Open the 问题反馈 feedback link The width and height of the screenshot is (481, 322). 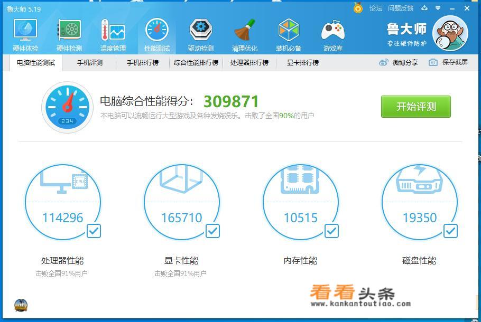[401, 8]
